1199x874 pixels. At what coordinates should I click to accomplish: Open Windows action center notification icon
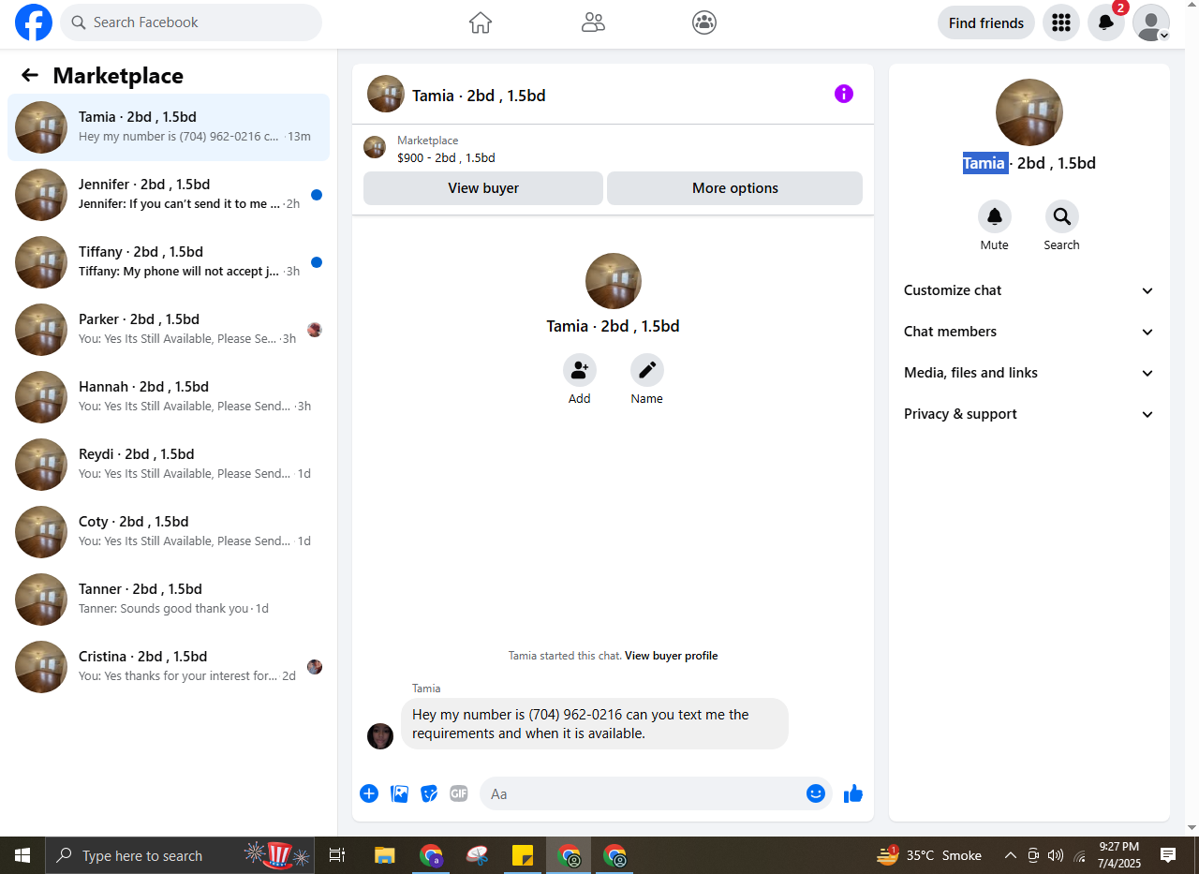coord(1168,855)
